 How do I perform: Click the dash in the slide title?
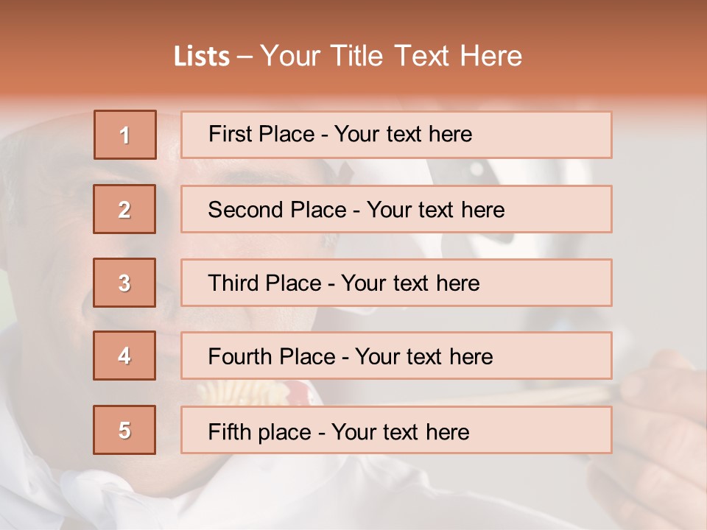(245, 57)
